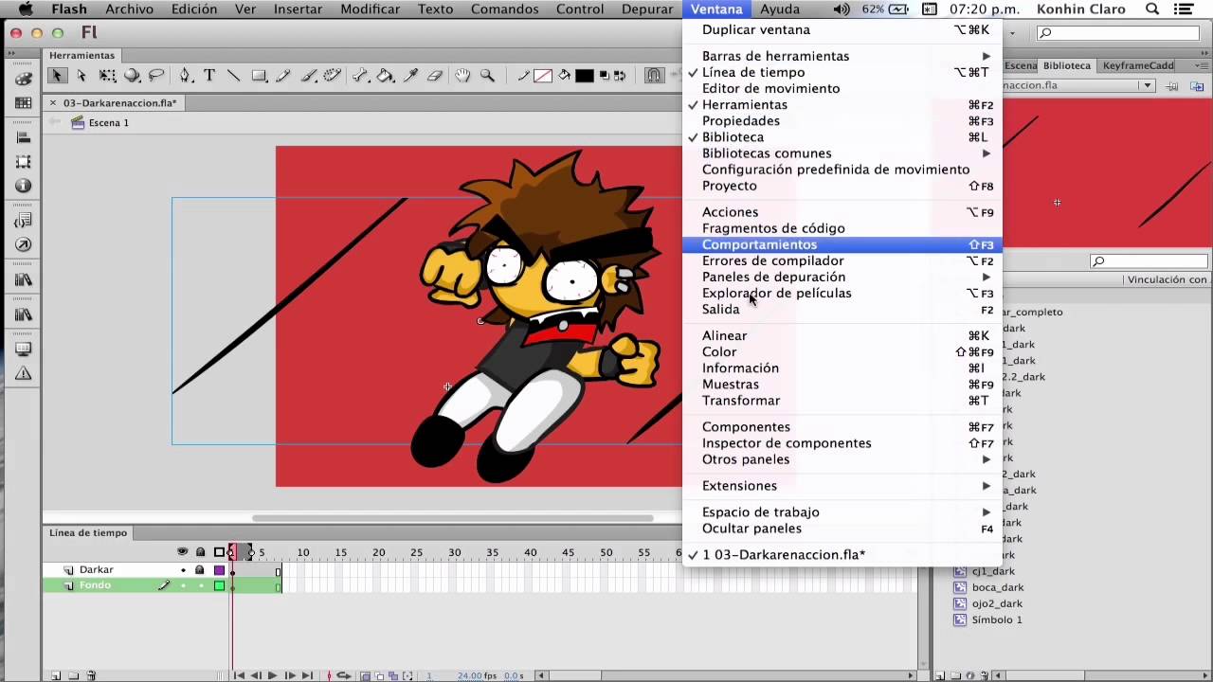1213x682 pixels.
Task: Click the Black and White reset icon
Action: (605, 76)
